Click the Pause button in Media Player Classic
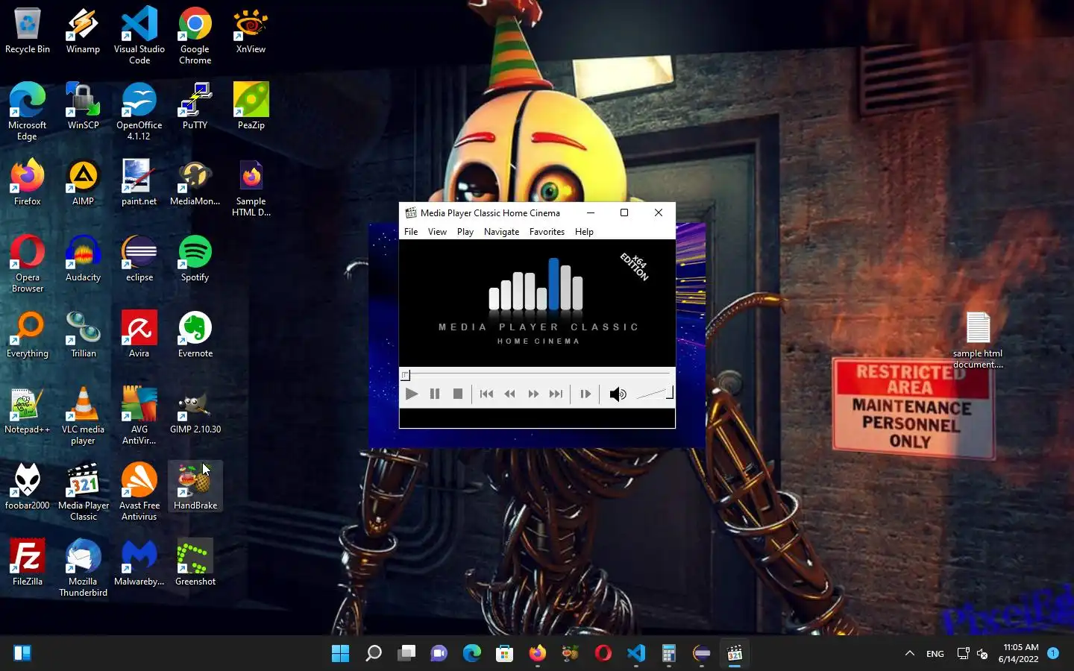 tap(435, 394)
